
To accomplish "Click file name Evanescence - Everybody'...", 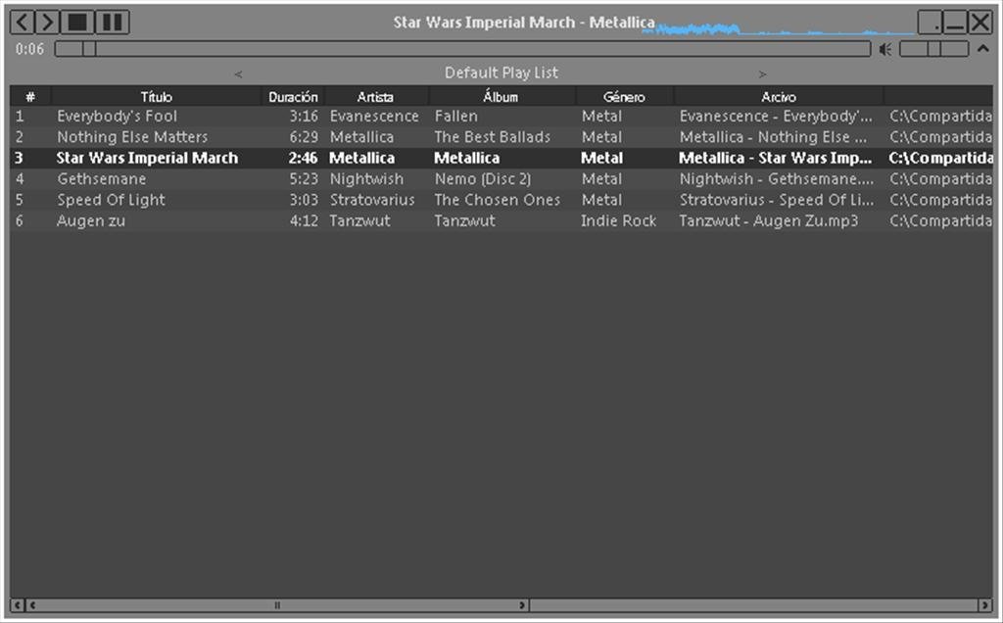I will 776,117.
